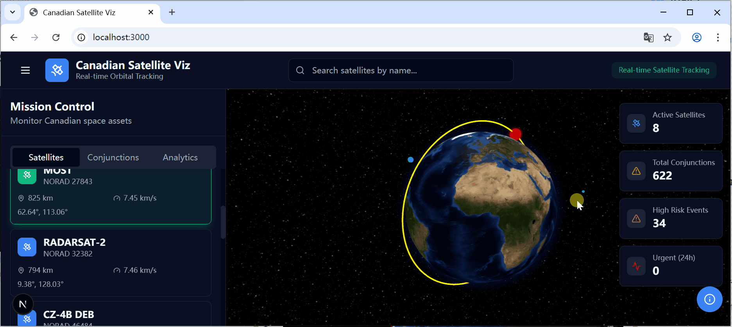732x327 pixels.
Task: Click the Total Conjunctions value 622
Action: tap(662, 176)
